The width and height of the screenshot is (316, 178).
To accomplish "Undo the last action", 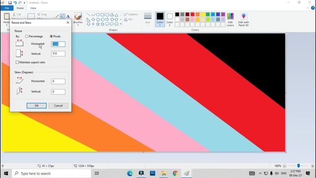I will 15,3.
